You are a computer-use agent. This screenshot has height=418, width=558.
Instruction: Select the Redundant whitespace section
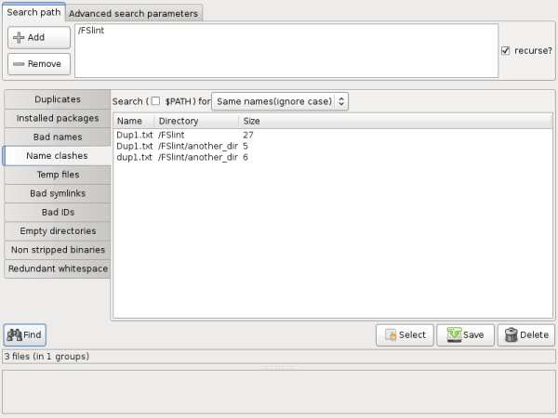(57, 268)
